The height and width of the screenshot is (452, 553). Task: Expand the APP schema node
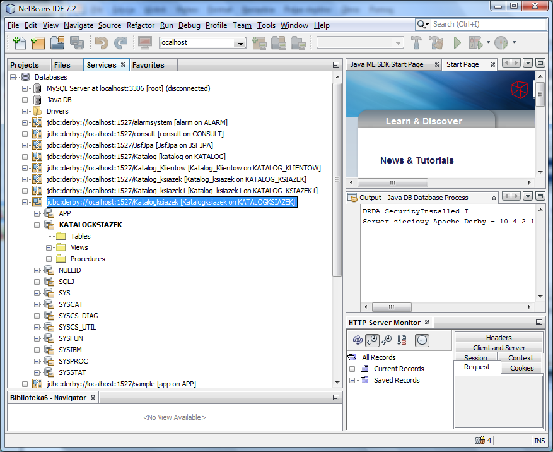click(x=37, y=213)
